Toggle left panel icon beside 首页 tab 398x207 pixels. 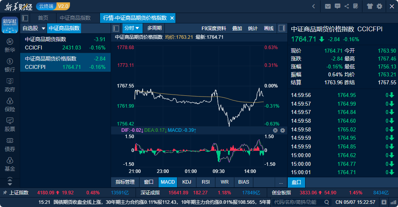coord(25,18)
